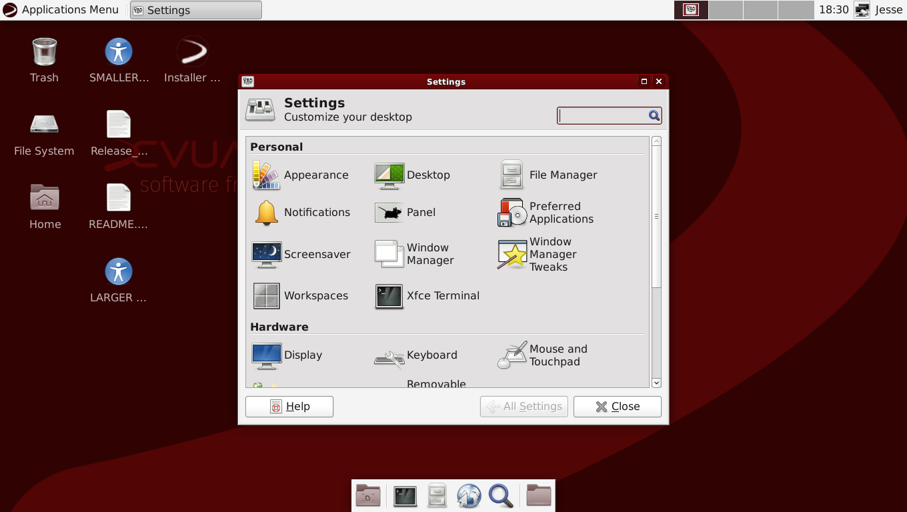The width and height of the screenshot is (907, 512).
Task: Click the scrollbar down arrow in Settings
Action: [x=656, y=383]
